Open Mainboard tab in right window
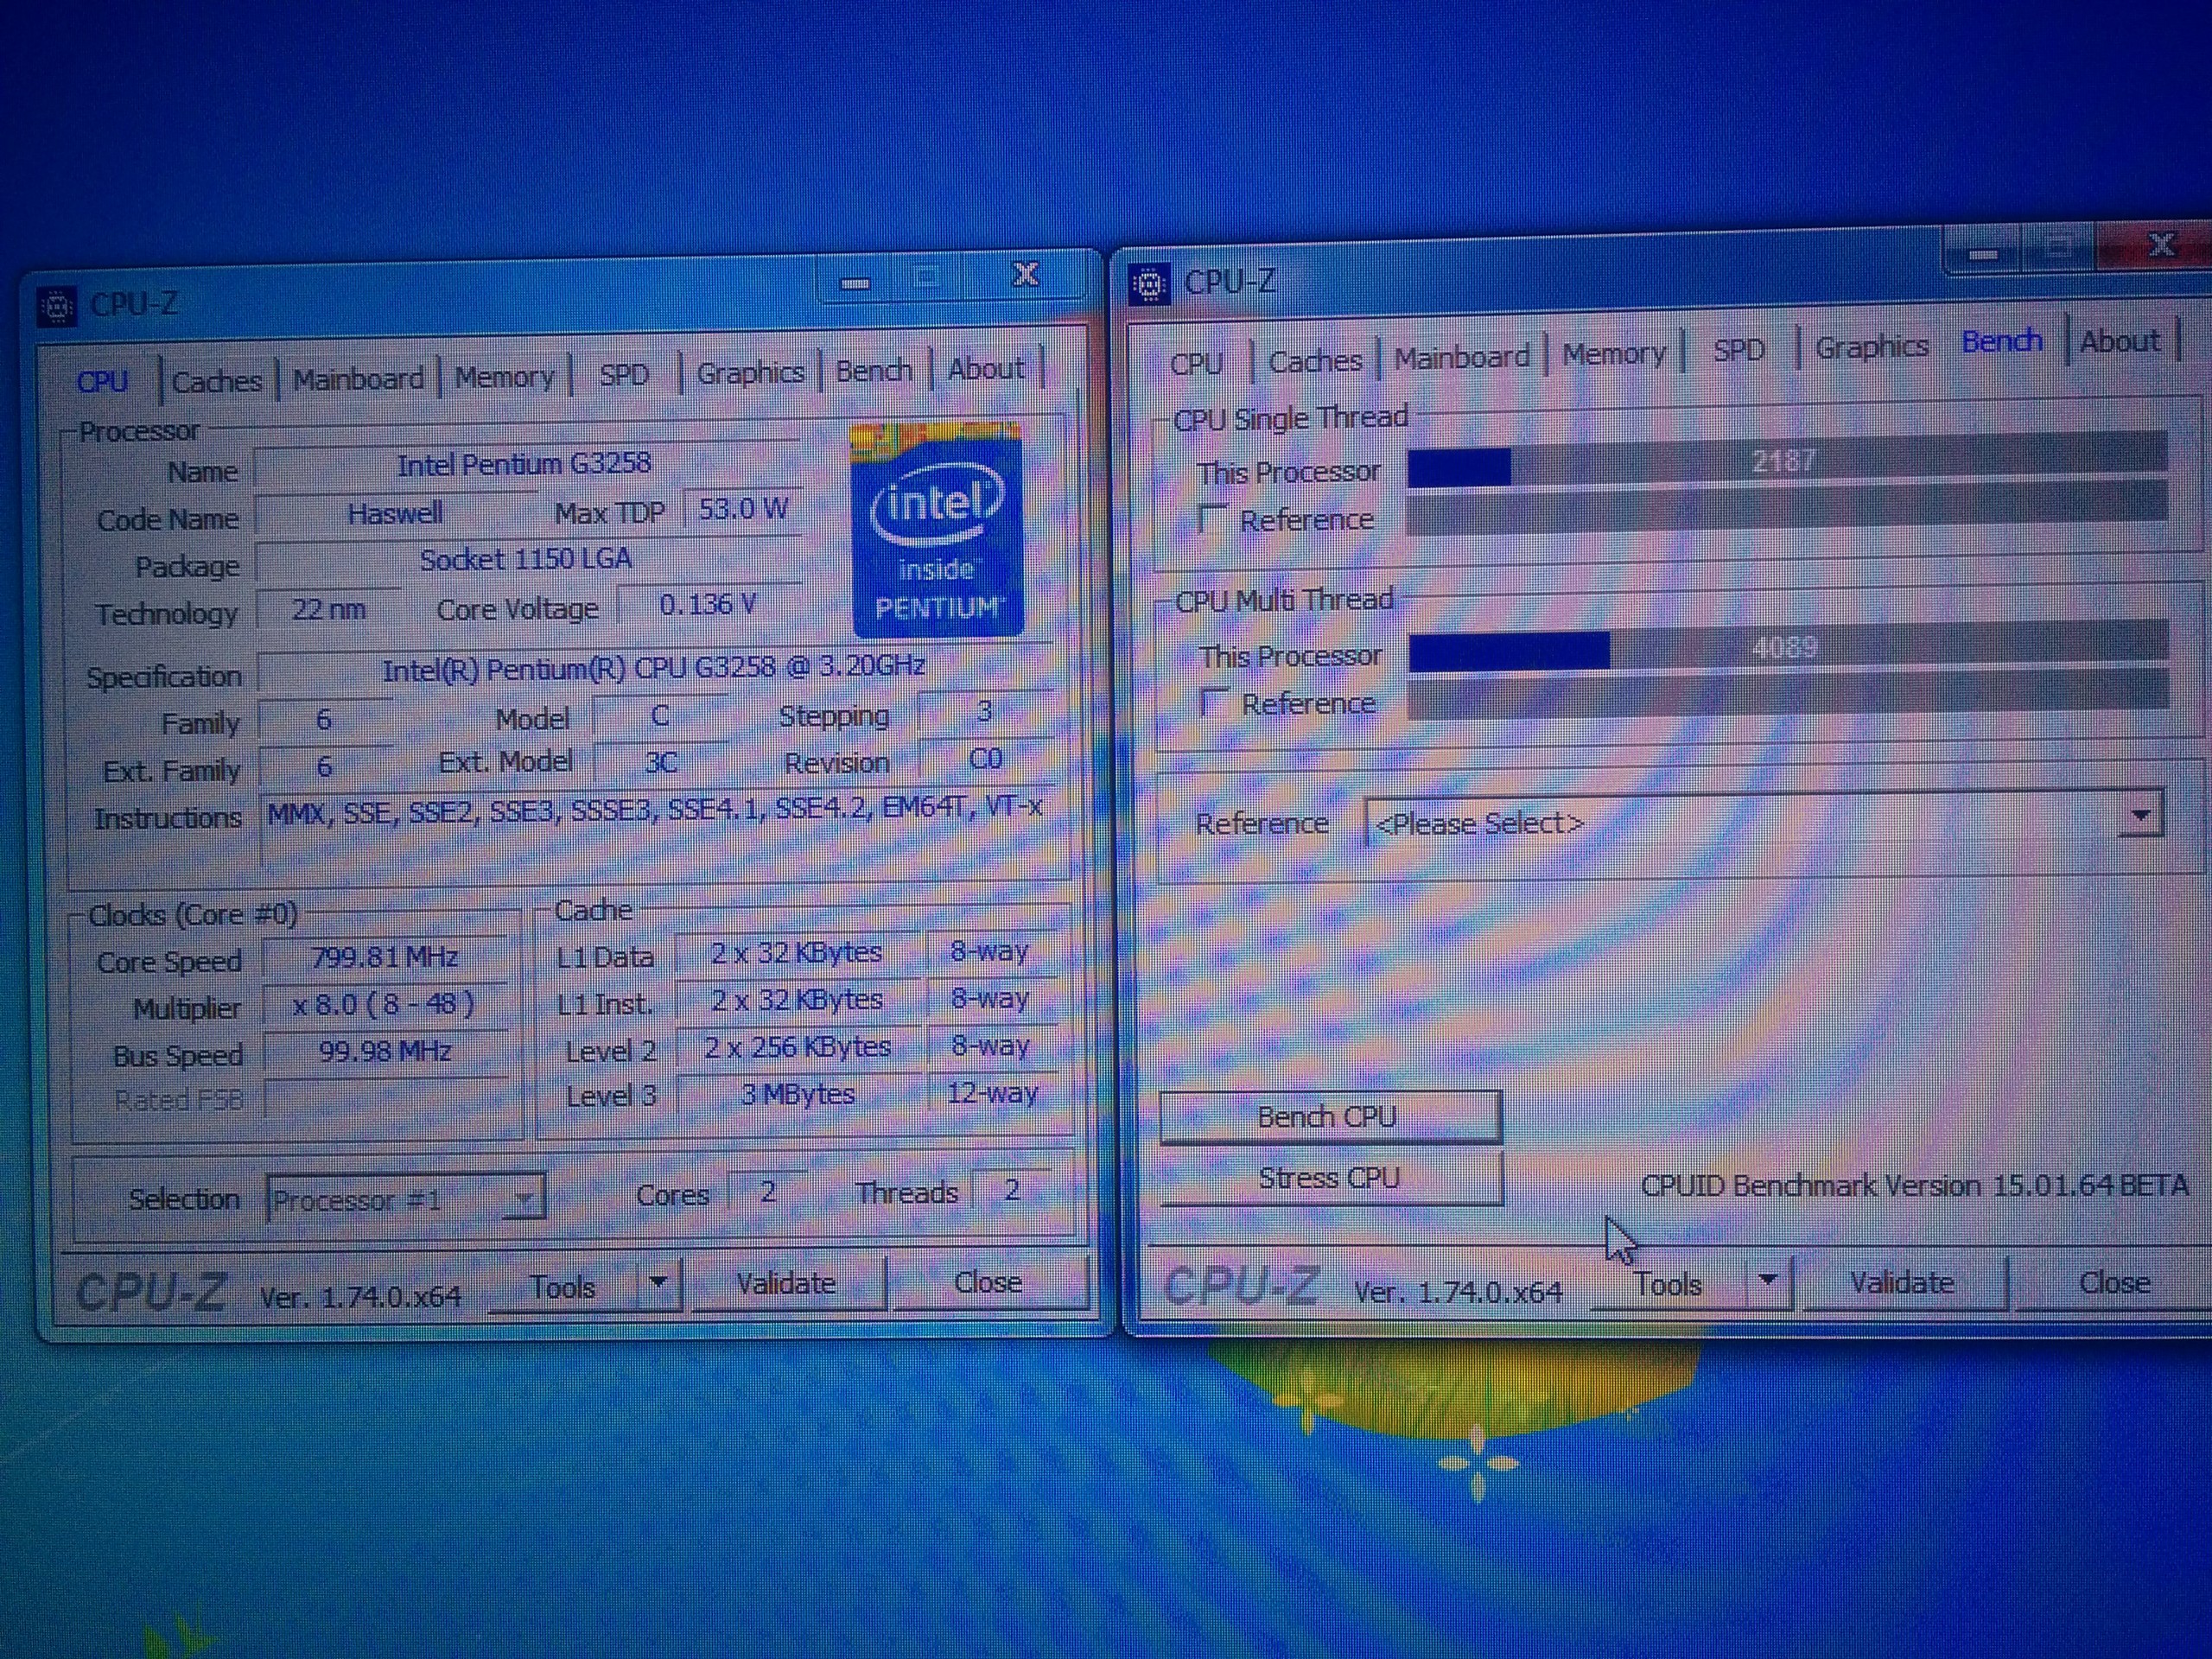Image resolution: width=2212 pixels, height=1659 pixels. pyautogui.click(x=1461, y=357)
